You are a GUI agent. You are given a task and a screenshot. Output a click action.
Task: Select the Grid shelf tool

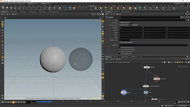19,8
